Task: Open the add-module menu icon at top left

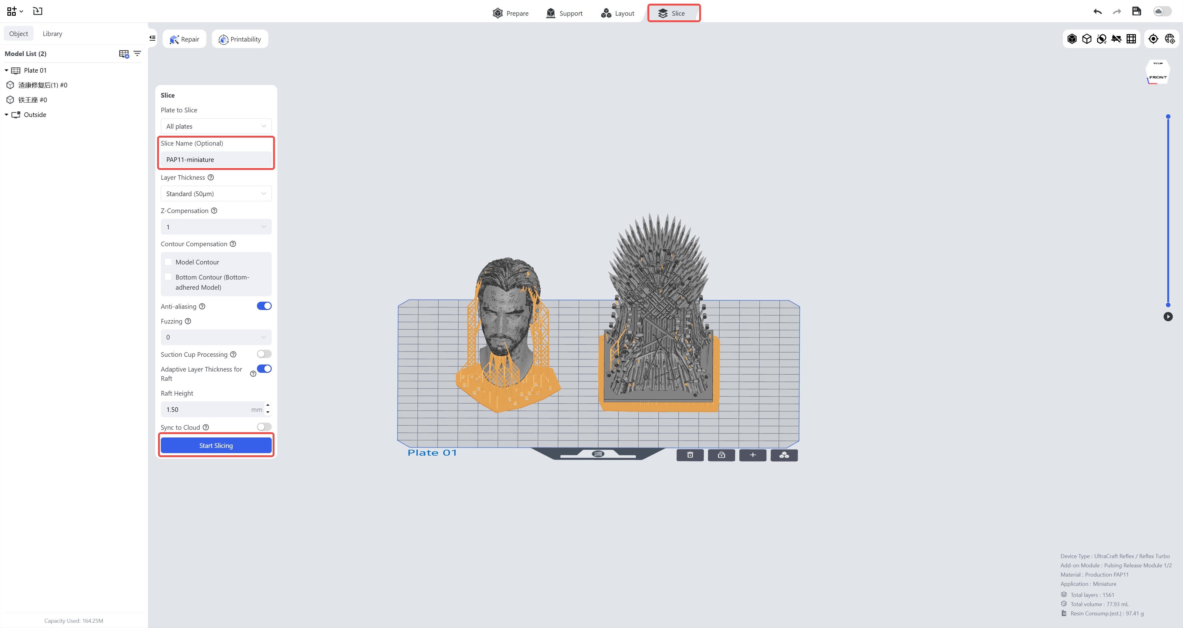Action: (15, 11)
